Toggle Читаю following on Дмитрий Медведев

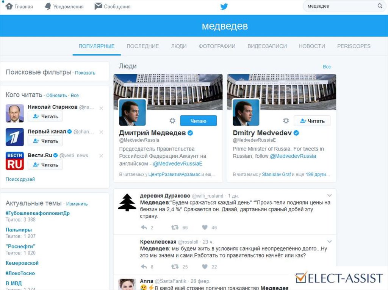click(x=199, y=121)
